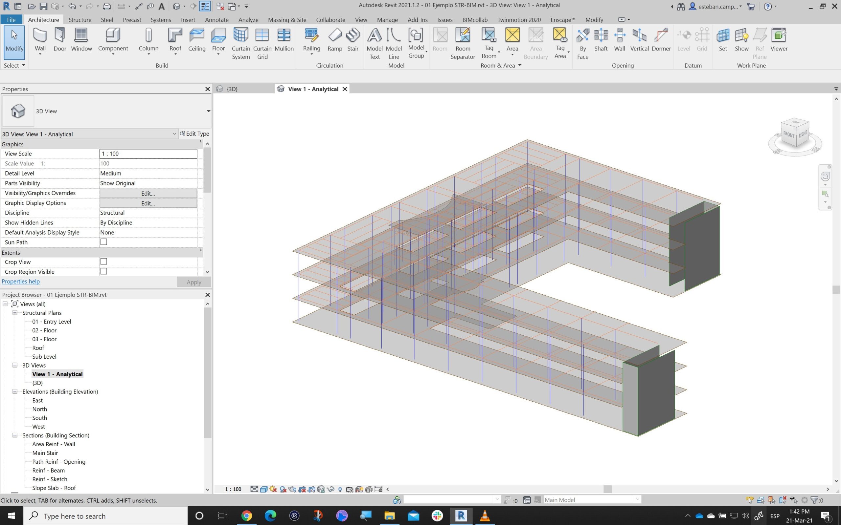The height and width of the screenshot is (525, 841).
Task: Click the Curtain Grid tool
Action: (x=262, y=43)
